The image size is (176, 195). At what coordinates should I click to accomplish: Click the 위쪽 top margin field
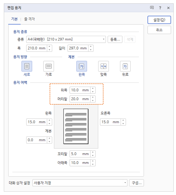pyautogui.click(x=80, y=90)
